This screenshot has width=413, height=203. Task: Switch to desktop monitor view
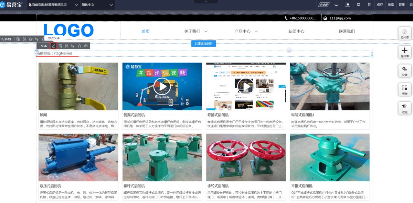click(358, 5)
